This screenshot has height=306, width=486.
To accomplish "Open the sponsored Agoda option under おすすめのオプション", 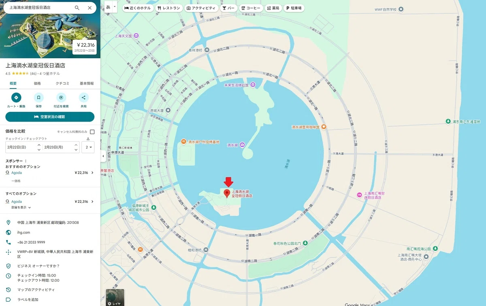I will coord(50,173).
